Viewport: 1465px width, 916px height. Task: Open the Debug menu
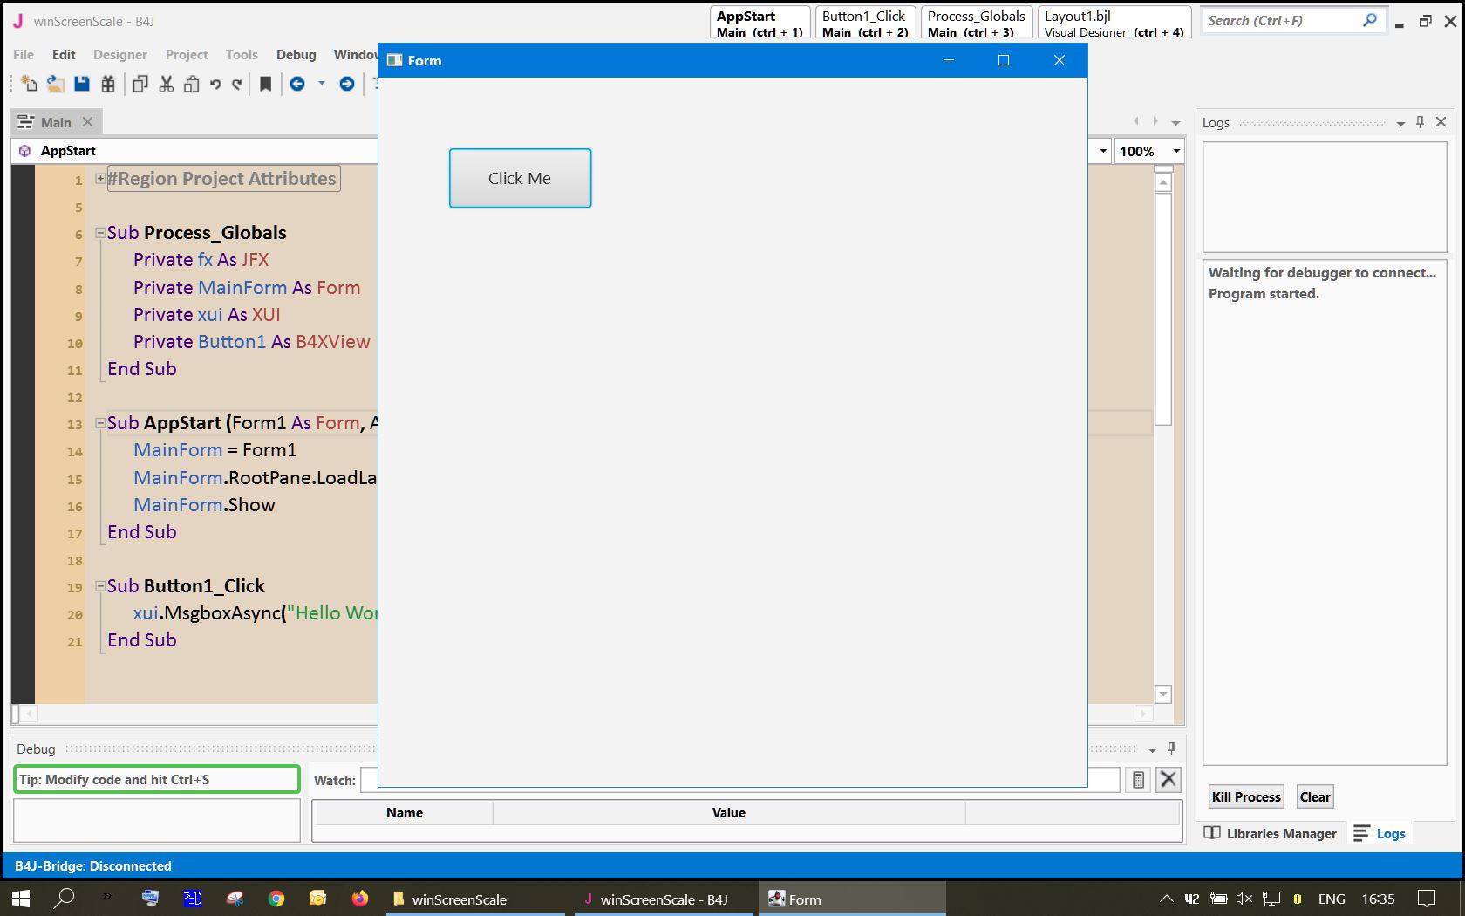pyautogui.click(x=296, y=54)
